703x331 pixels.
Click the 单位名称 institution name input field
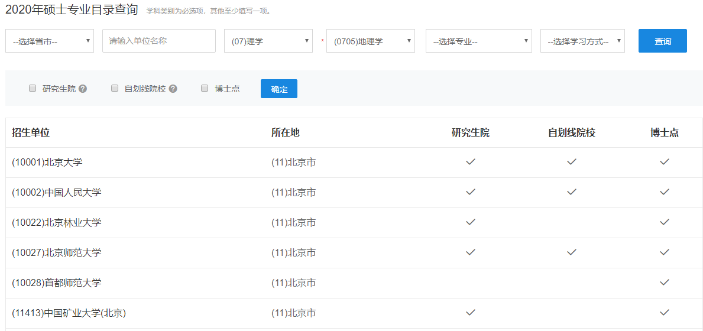coord(159,41)
